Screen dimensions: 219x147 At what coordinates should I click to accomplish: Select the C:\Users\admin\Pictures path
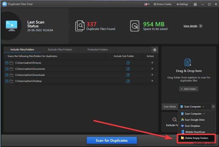[x=28, y=63]
